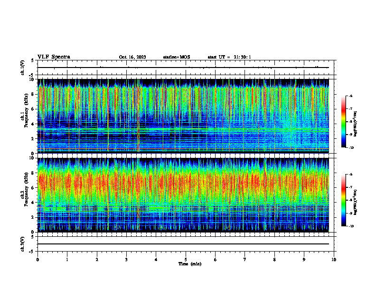The width and height of the screenshot is (376, 291).
Task: Select the date text "Oct. 16, 2023"
Action: pyautogui.click(x=132, y=57)
